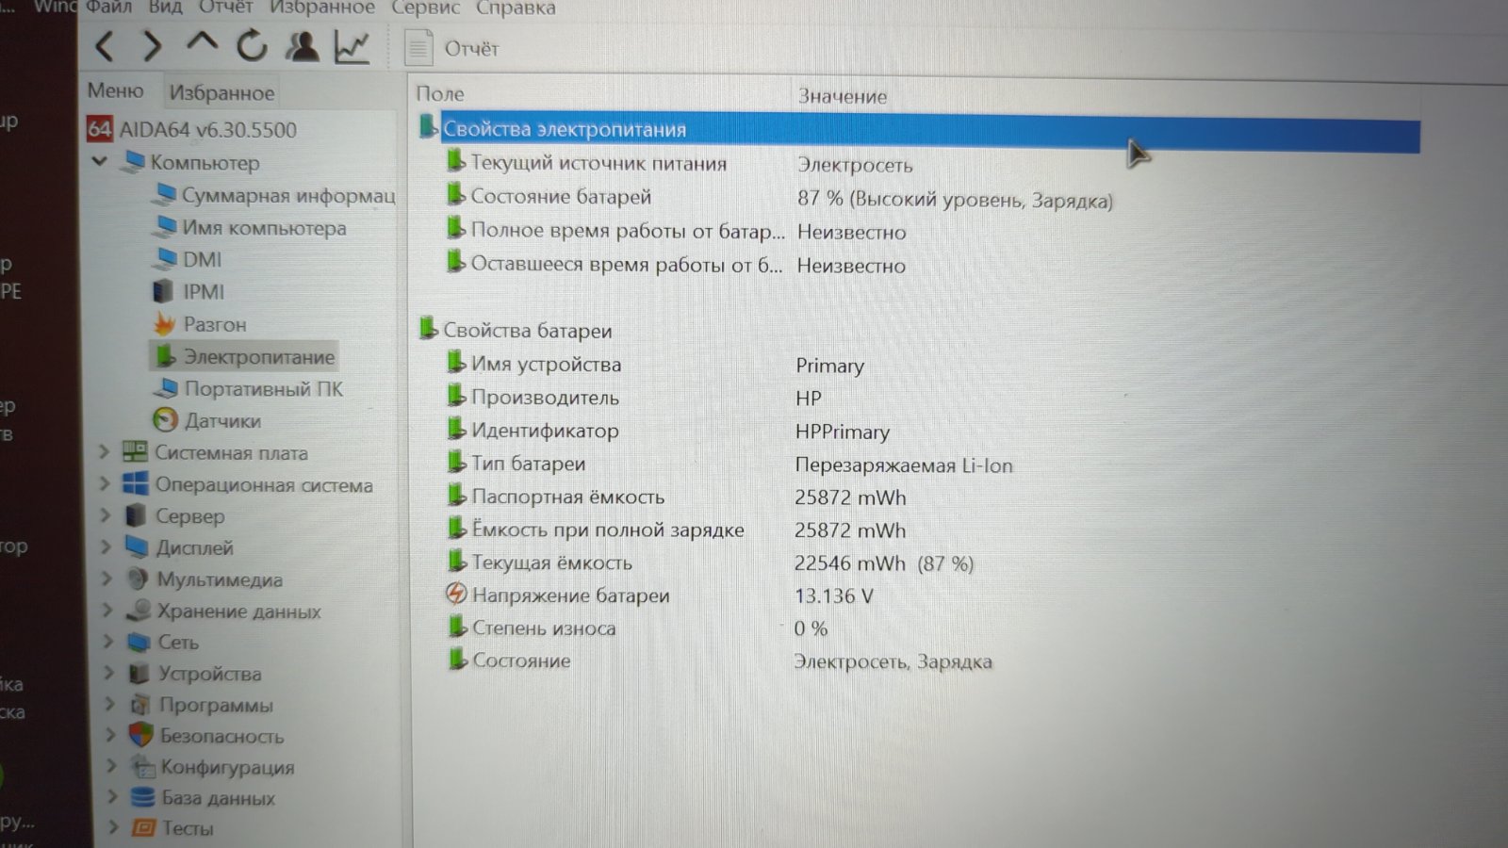Click the back navigation arrow
The width and height of the screenshot is (1508, 848).
pyautogui.click(x=105, y=45)
